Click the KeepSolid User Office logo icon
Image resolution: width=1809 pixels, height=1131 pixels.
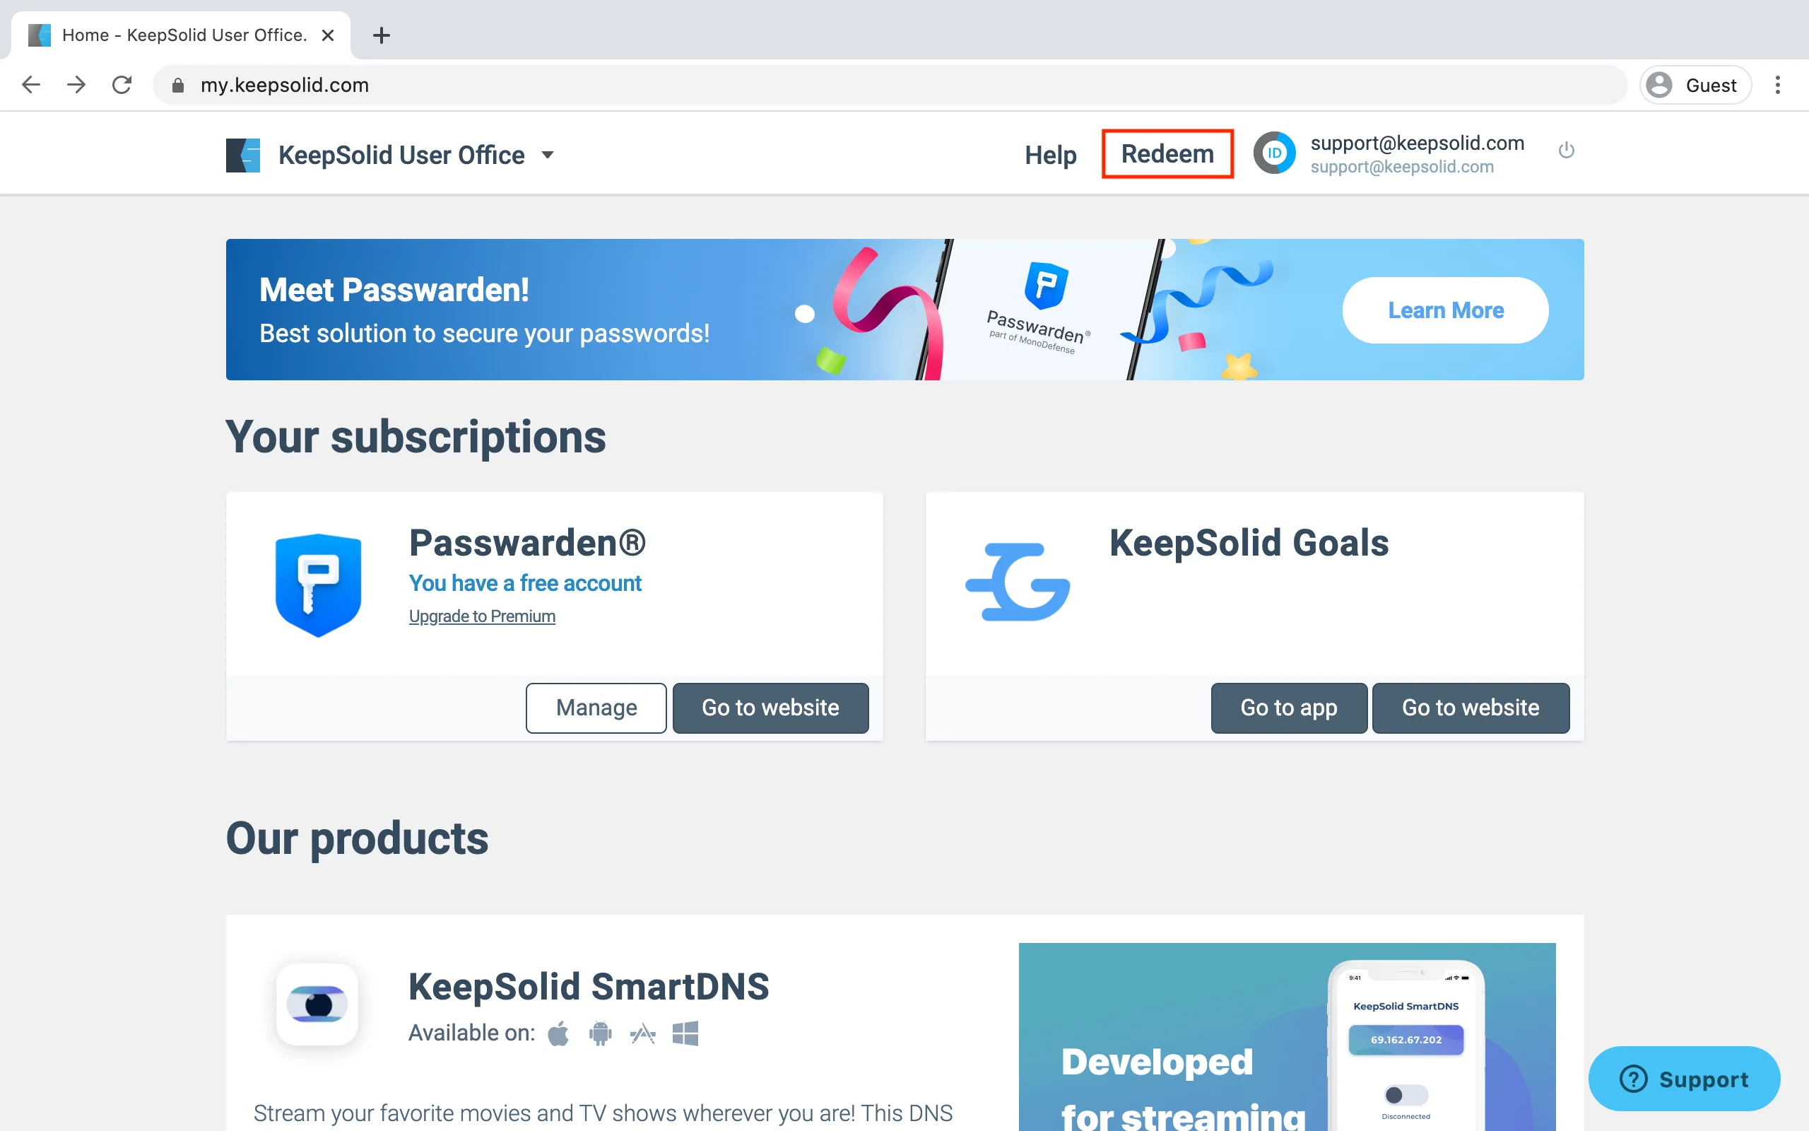[x=243, y=155]
